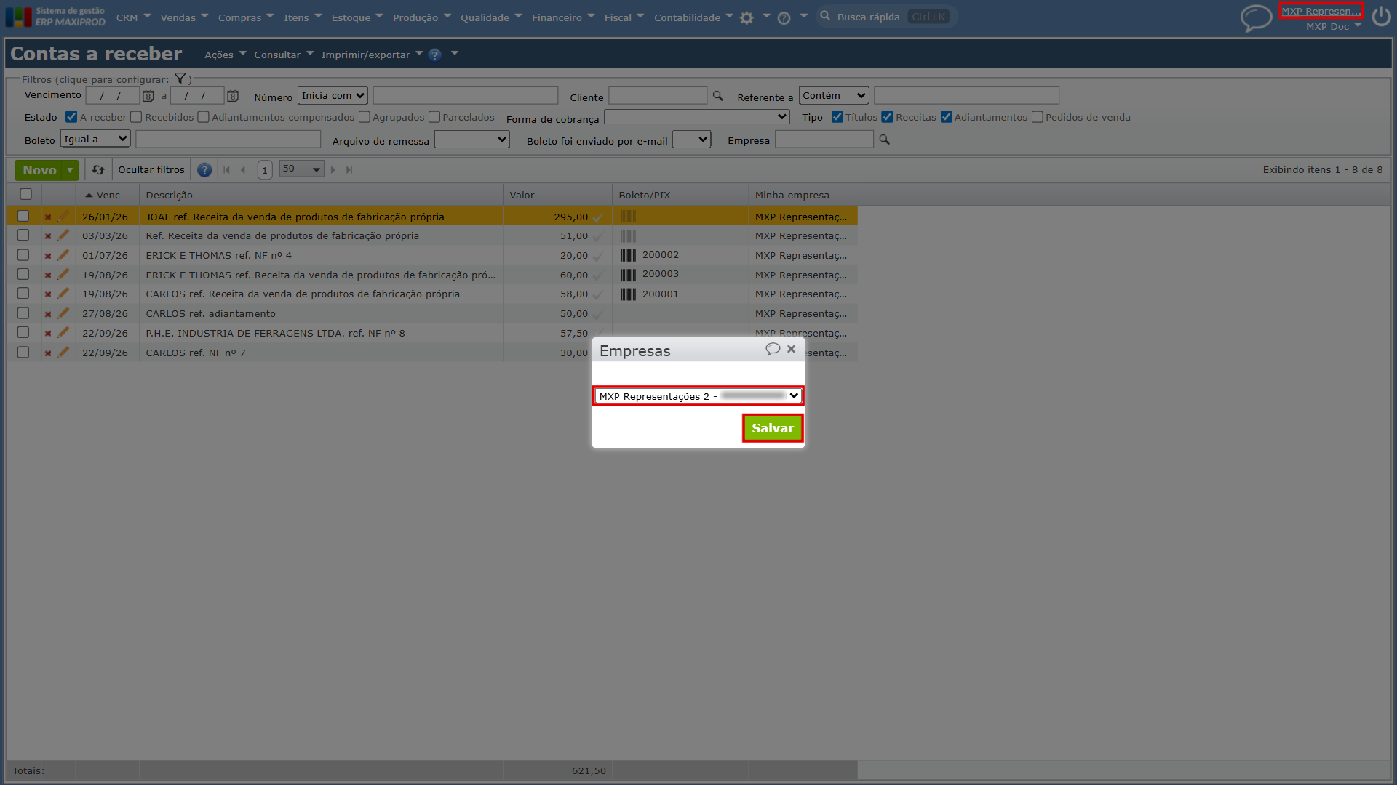This screenshot has width=1397, height=785.
Task: Click the Salvar button
Action: point(773,428)
